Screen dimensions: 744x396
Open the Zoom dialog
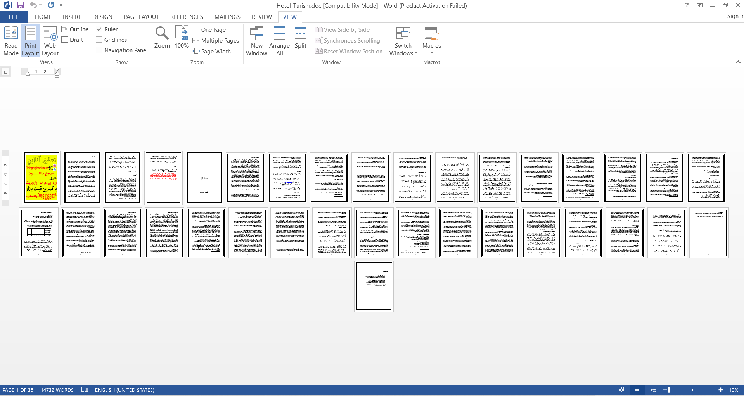(x=162, y=38)
